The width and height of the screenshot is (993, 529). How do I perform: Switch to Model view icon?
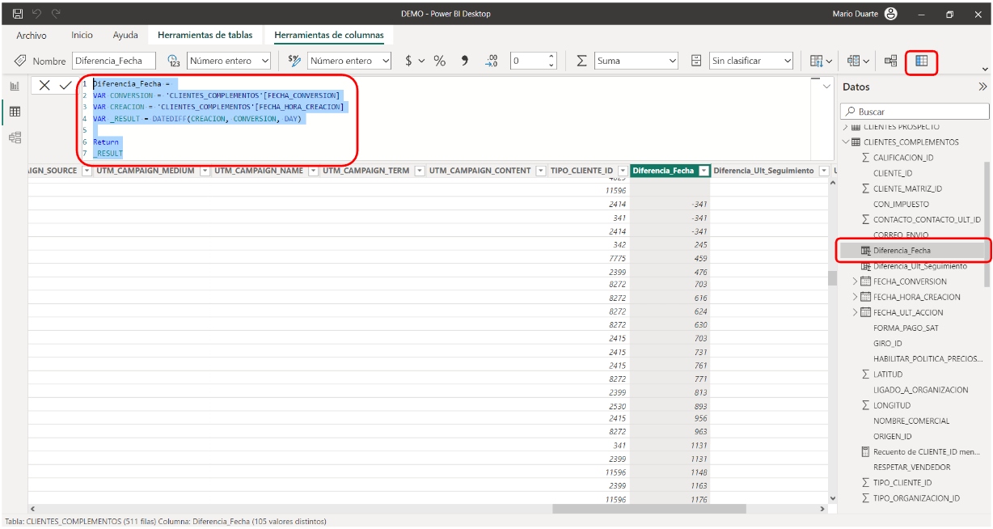[15, 138]
